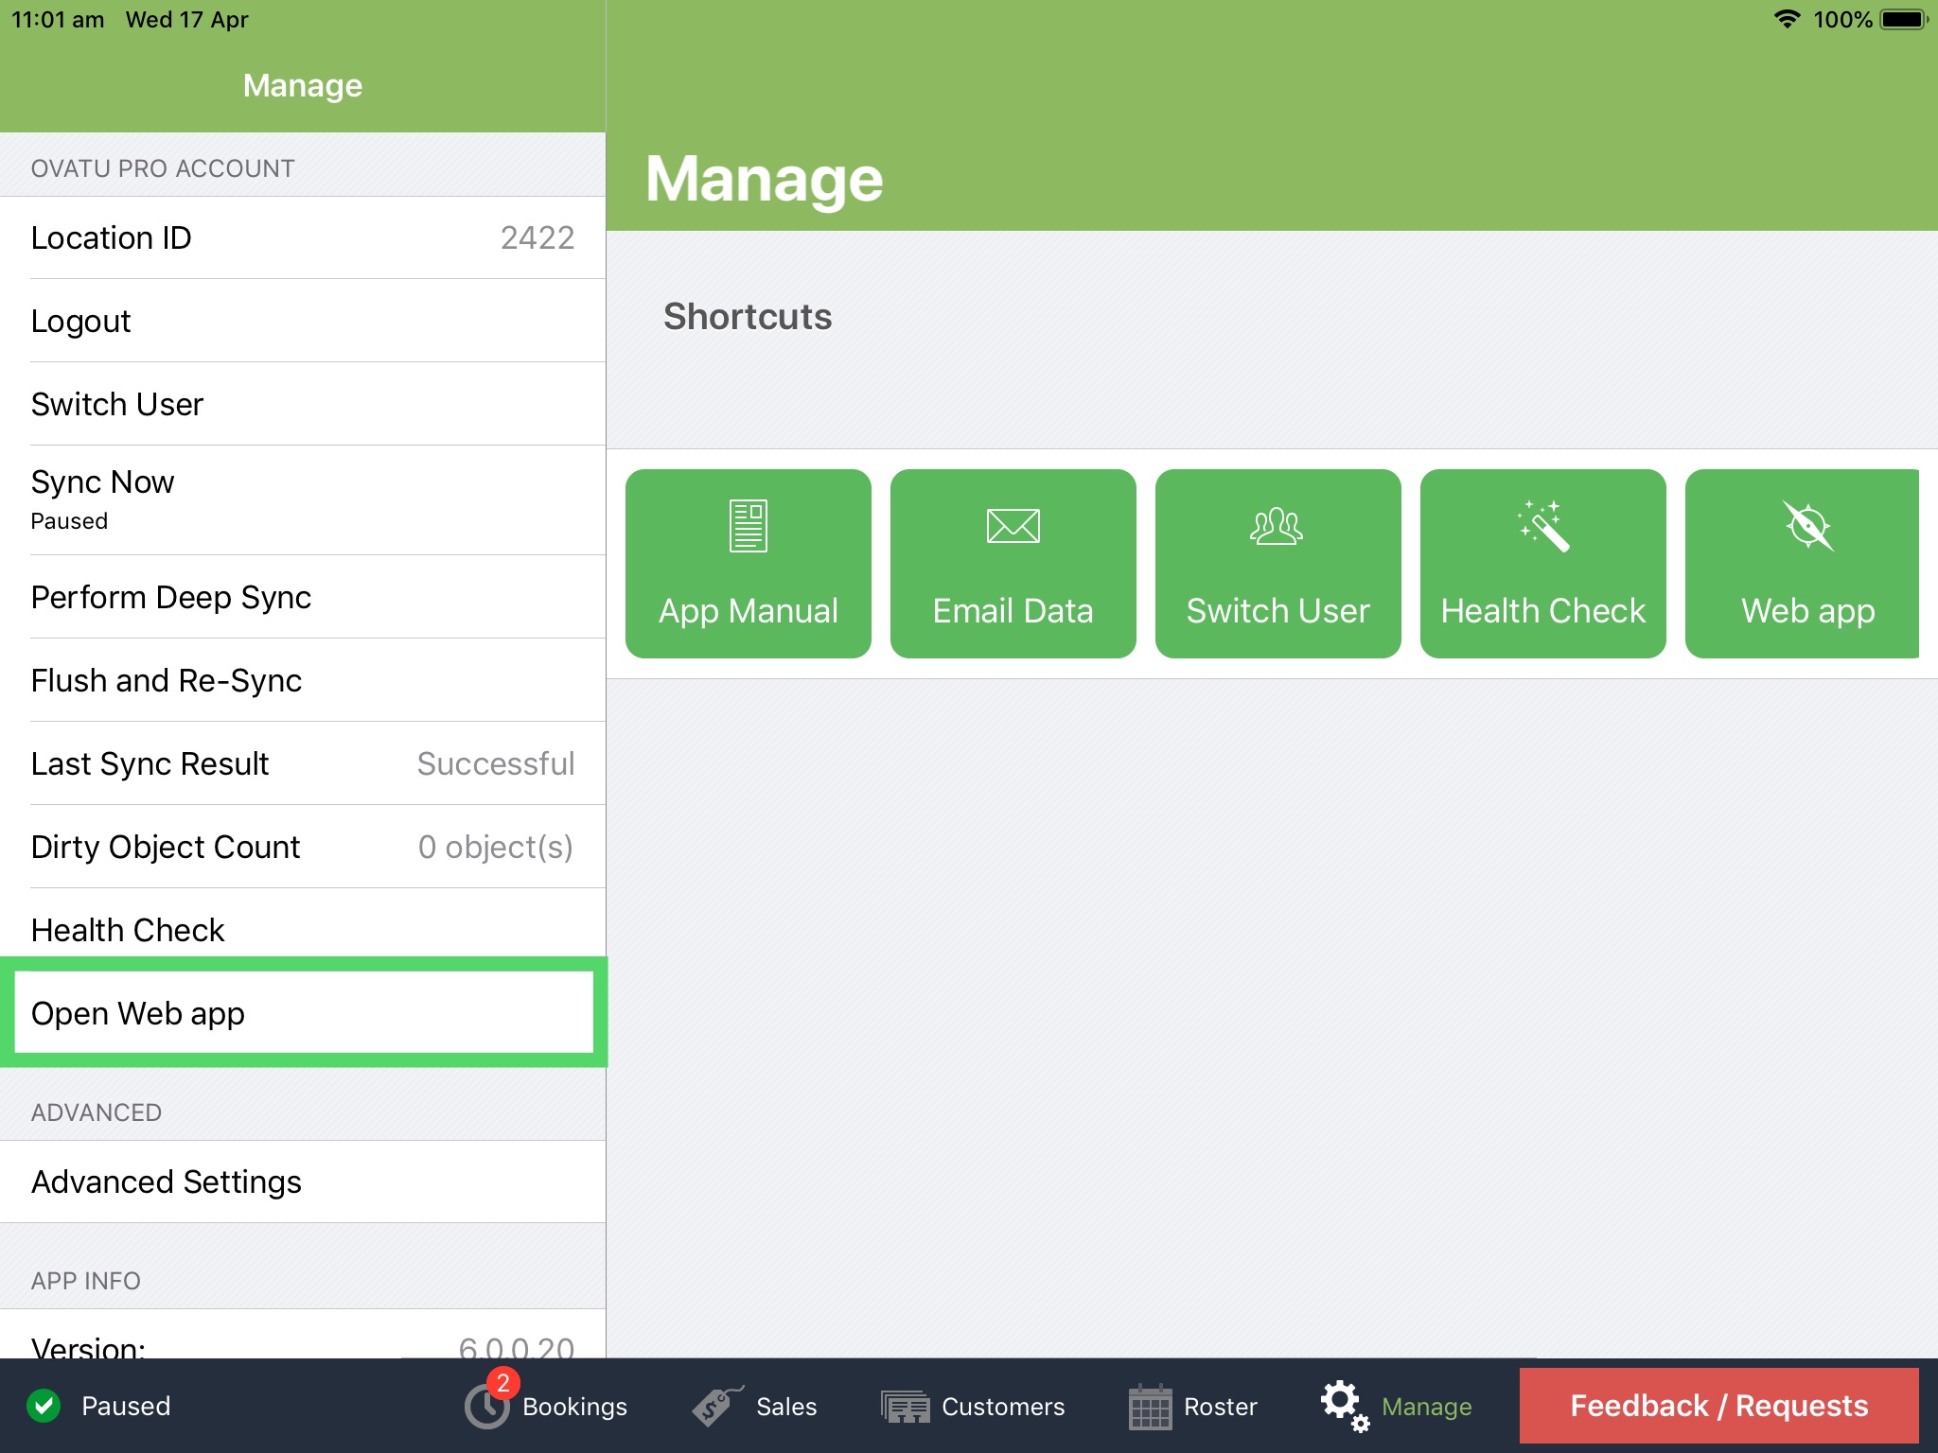Tap the Shortcuts heading
This screenshot has height=1453, width=1938.
pos(748,317)
